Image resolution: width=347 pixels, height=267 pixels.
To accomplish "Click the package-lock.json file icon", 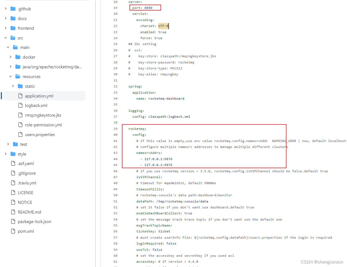I will 13,221.
